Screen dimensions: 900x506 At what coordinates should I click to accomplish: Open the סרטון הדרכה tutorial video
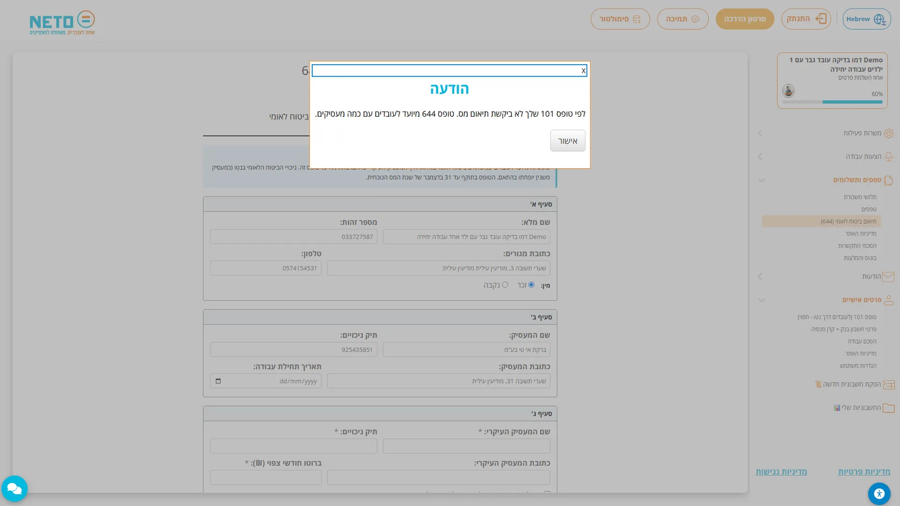coord(745,19)
